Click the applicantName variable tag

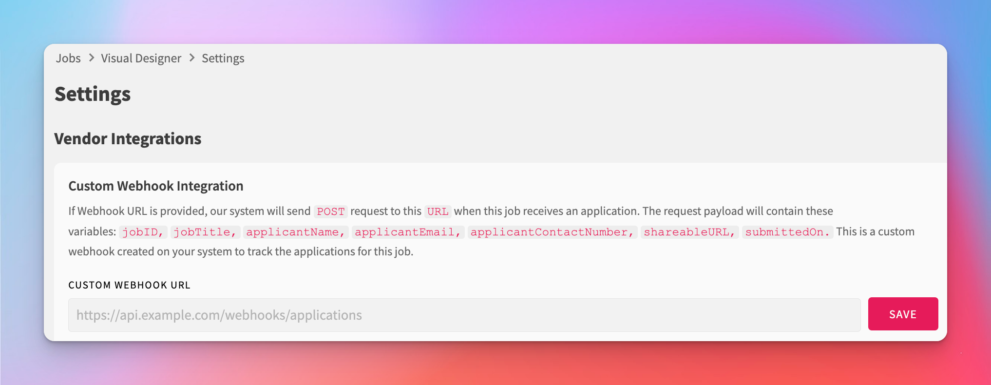[x=295, y=232]
